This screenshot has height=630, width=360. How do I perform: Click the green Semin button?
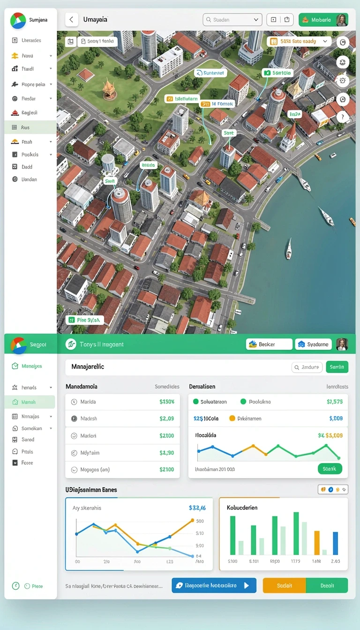pos(337,367)
